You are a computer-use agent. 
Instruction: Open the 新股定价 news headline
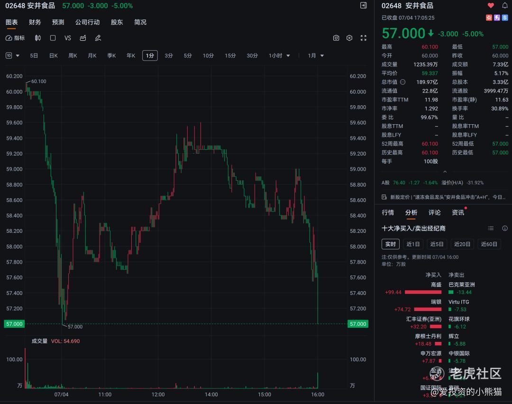pos(448,197)
